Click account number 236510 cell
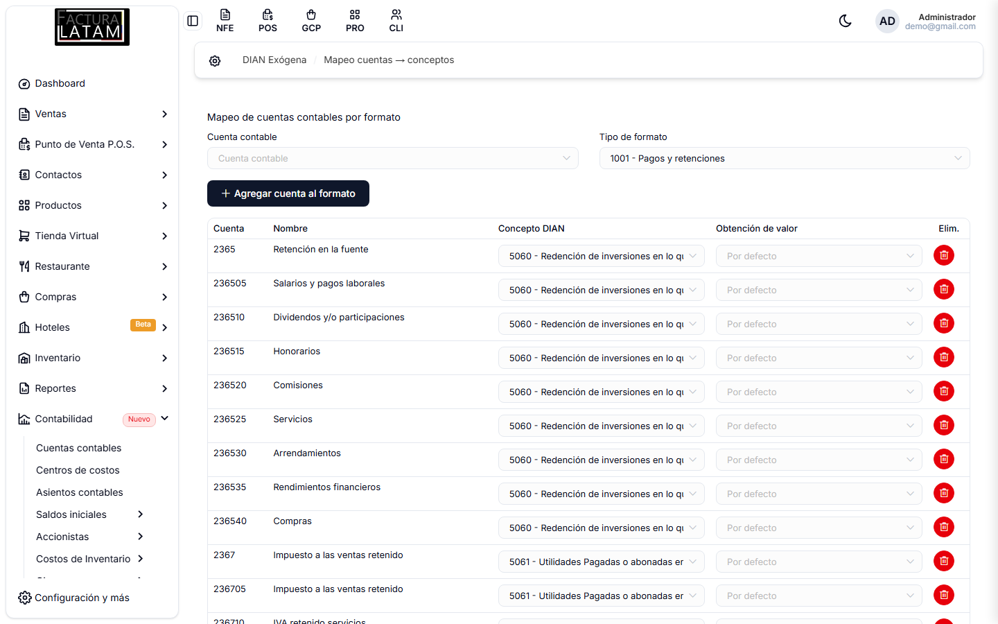Screen dimensions: 998x624 coord(229,317)
